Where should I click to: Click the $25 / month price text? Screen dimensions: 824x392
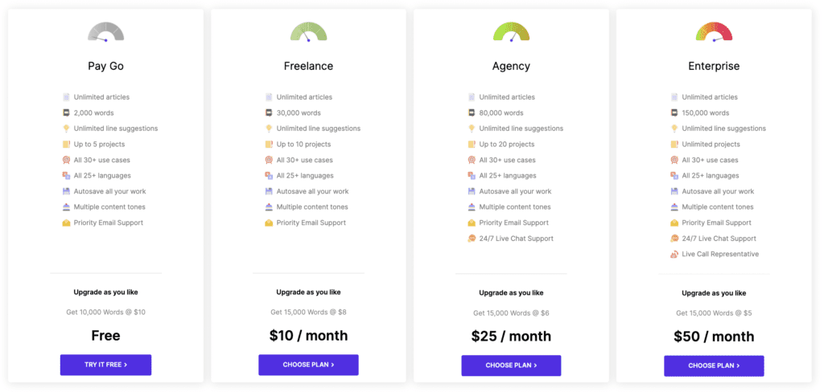tap(511, 336)
